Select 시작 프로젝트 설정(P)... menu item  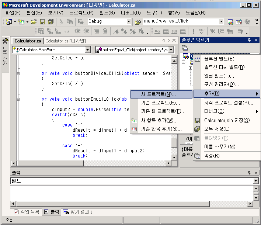tap(227, 103)
